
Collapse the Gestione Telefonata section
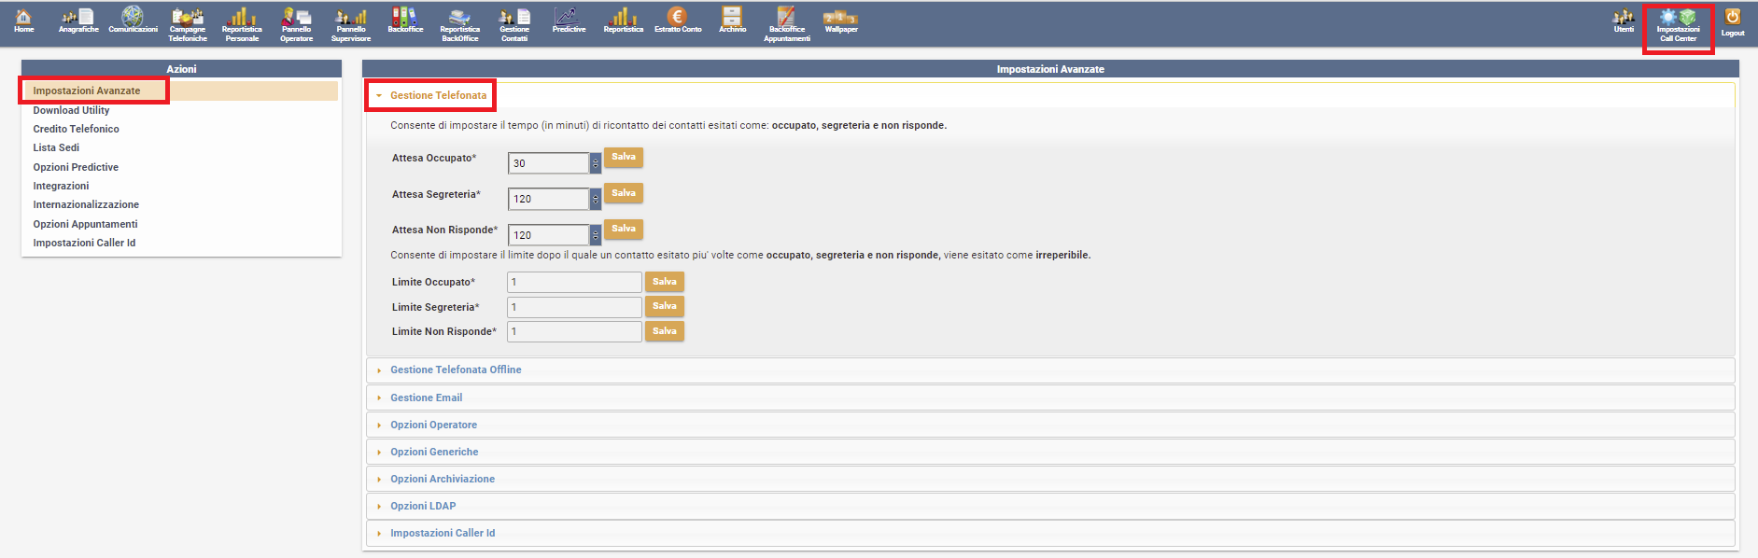[x=438, y=95]
